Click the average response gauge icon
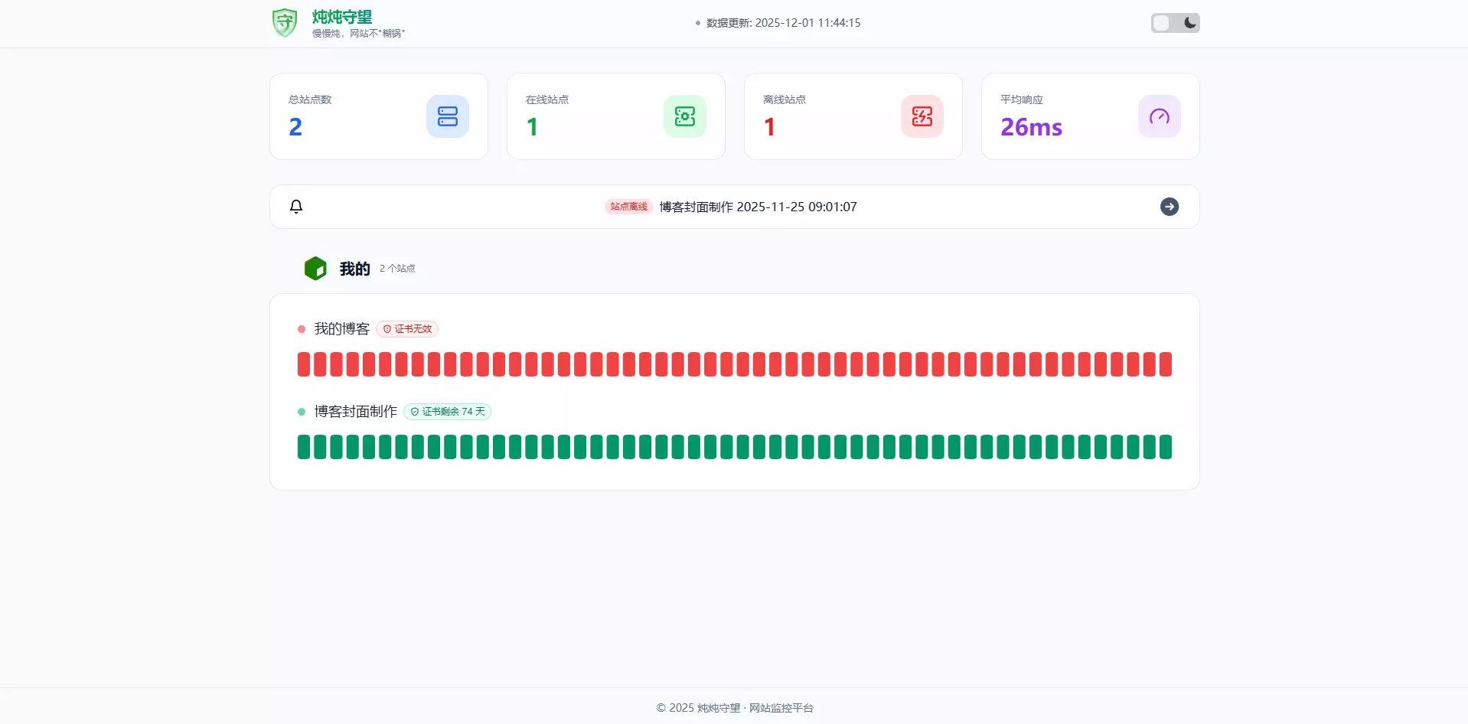The width and height of the screenshot is (1468, 724). (x=1159, y=116)
